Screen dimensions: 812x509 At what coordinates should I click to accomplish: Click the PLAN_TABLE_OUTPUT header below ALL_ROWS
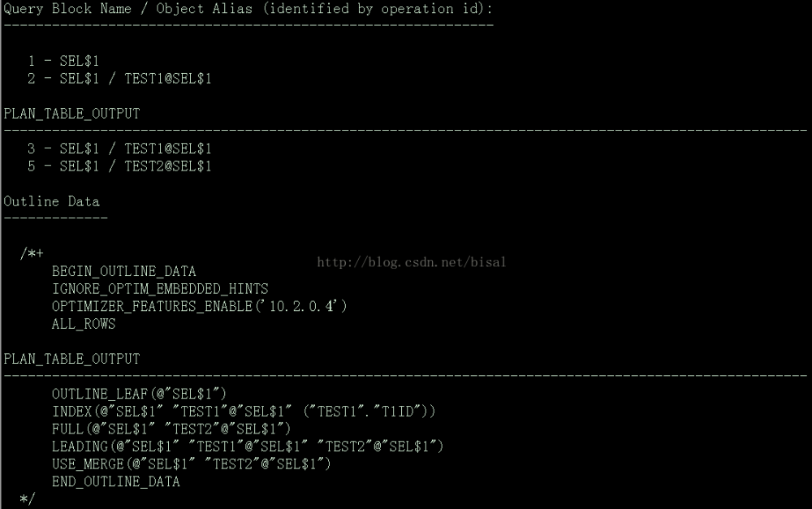coord(71,359)
